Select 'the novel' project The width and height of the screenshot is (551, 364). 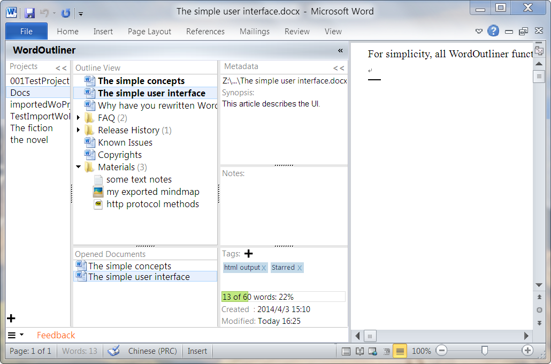39,140
